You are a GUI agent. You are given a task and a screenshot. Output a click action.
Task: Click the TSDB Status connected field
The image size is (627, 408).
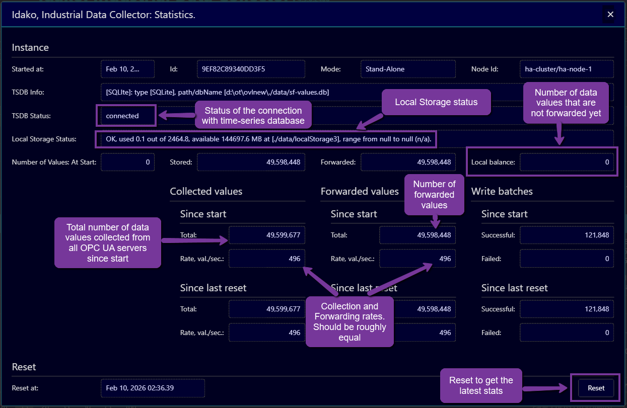click(x=126, y=116)
